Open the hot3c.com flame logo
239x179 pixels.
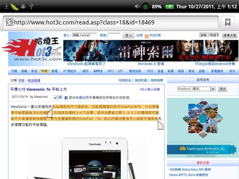[32, 49]
